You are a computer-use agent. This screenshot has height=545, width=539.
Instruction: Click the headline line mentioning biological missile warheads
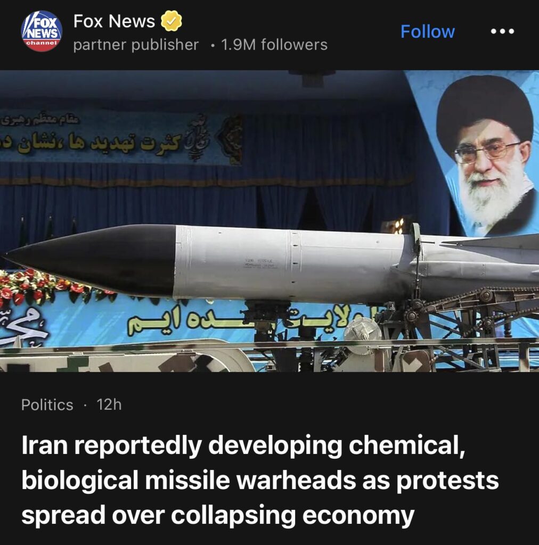click(260, 480)
